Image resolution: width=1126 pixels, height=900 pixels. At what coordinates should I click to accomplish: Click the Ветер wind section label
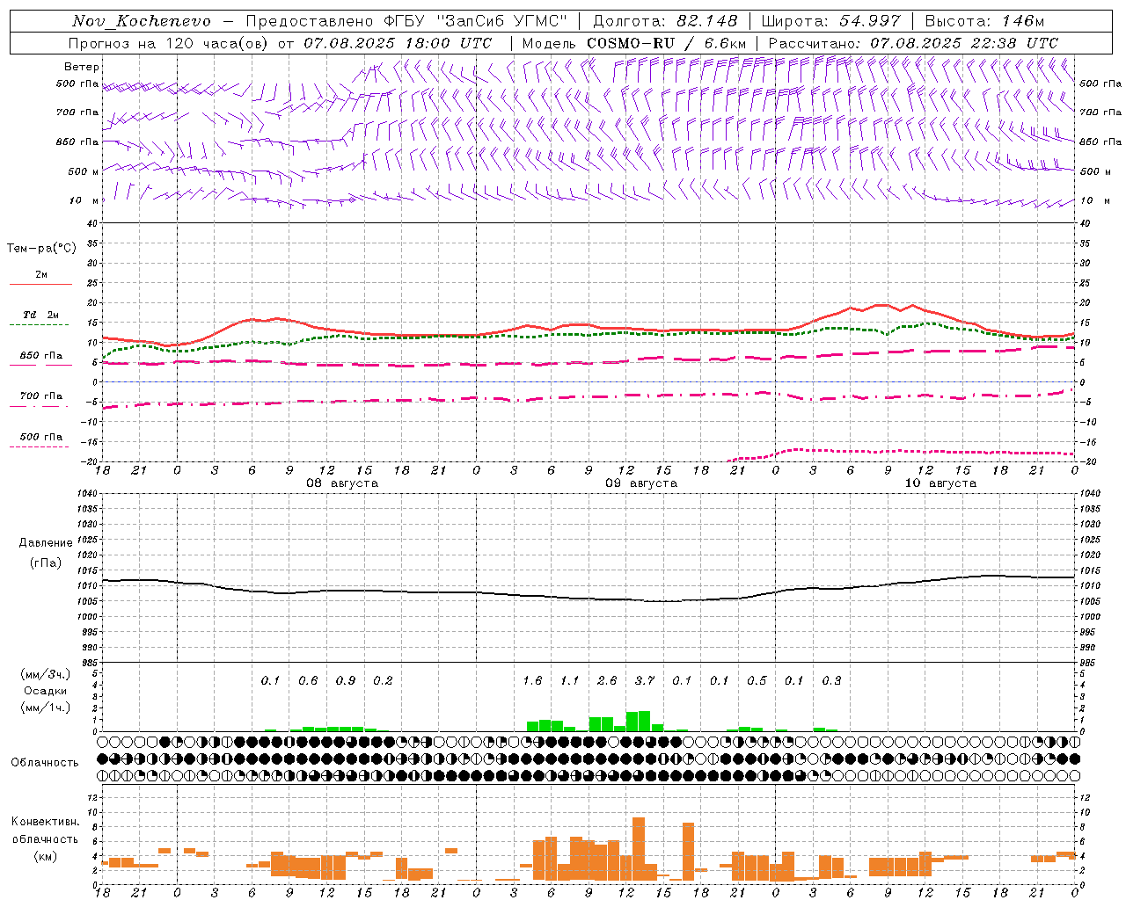[82, 67]
